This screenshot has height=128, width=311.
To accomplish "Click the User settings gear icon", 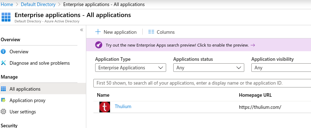I will [3, 112].
